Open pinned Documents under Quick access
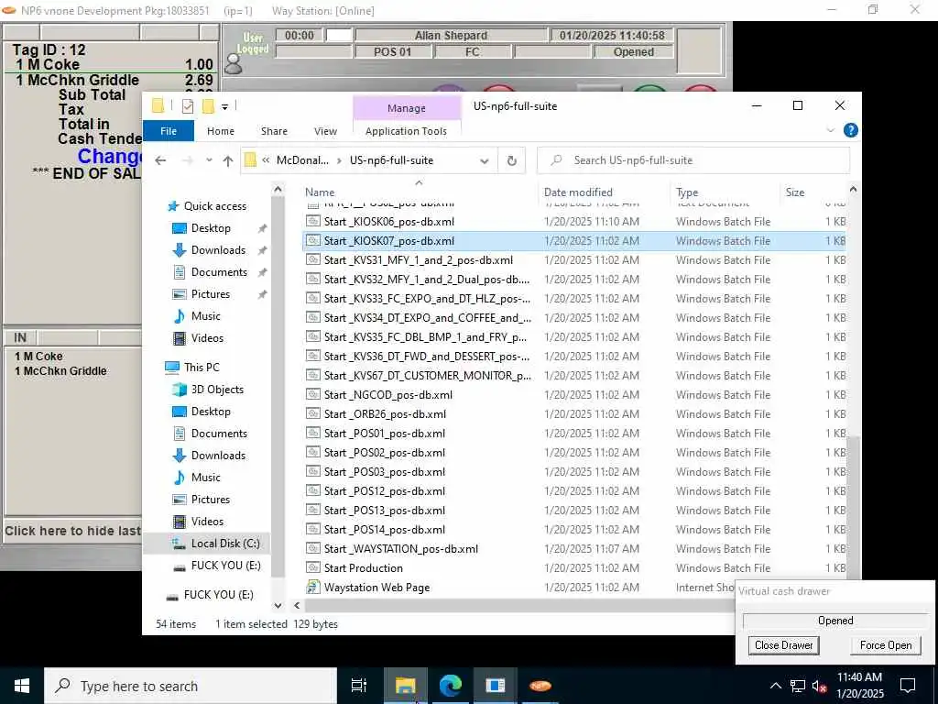Screen dimensions: 938x704 [x=218, y=272]
